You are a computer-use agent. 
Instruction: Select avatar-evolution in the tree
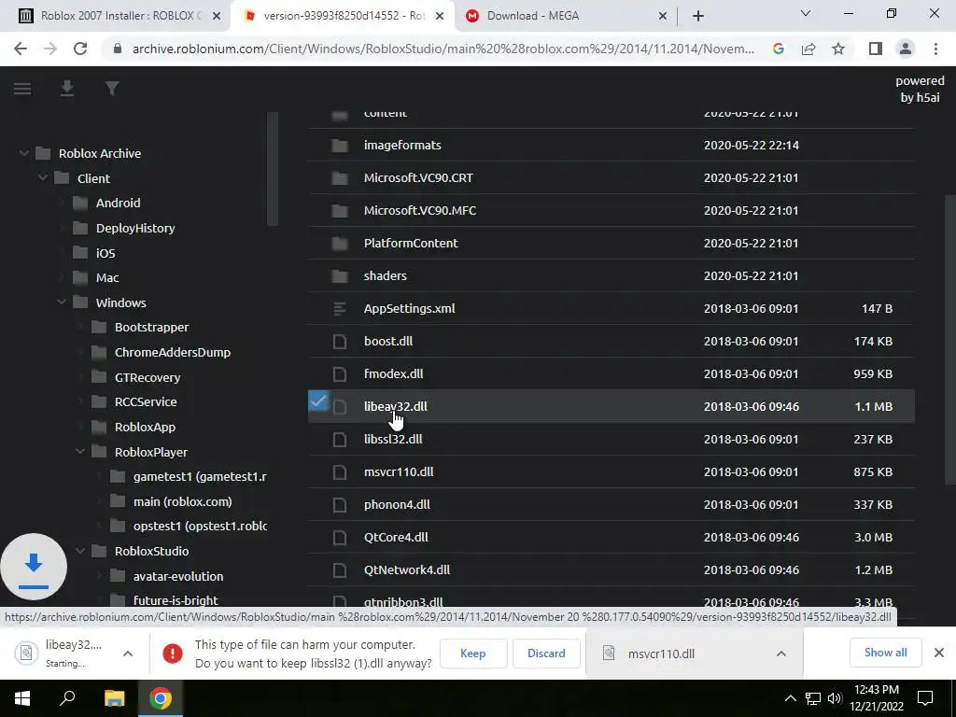coord(178,577)
